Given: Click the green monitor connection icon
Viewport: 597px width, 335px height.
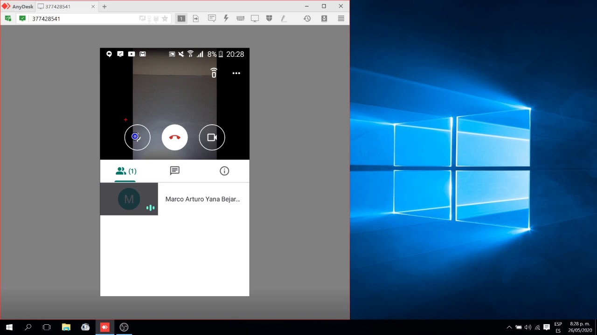Looking at the screenshot, I should tap(22, 19).
